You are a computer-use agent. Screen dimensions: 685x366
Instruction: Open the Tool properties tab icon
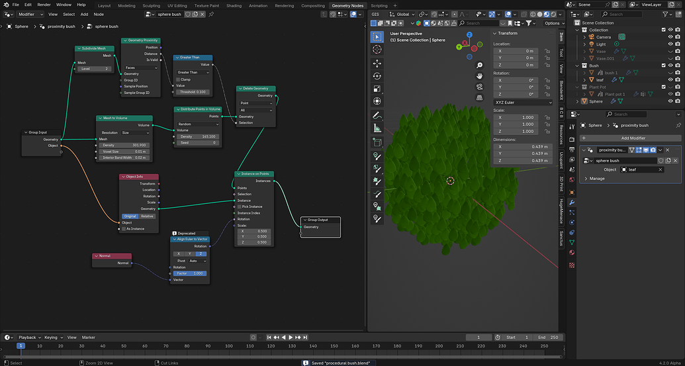tap(572, 127)
